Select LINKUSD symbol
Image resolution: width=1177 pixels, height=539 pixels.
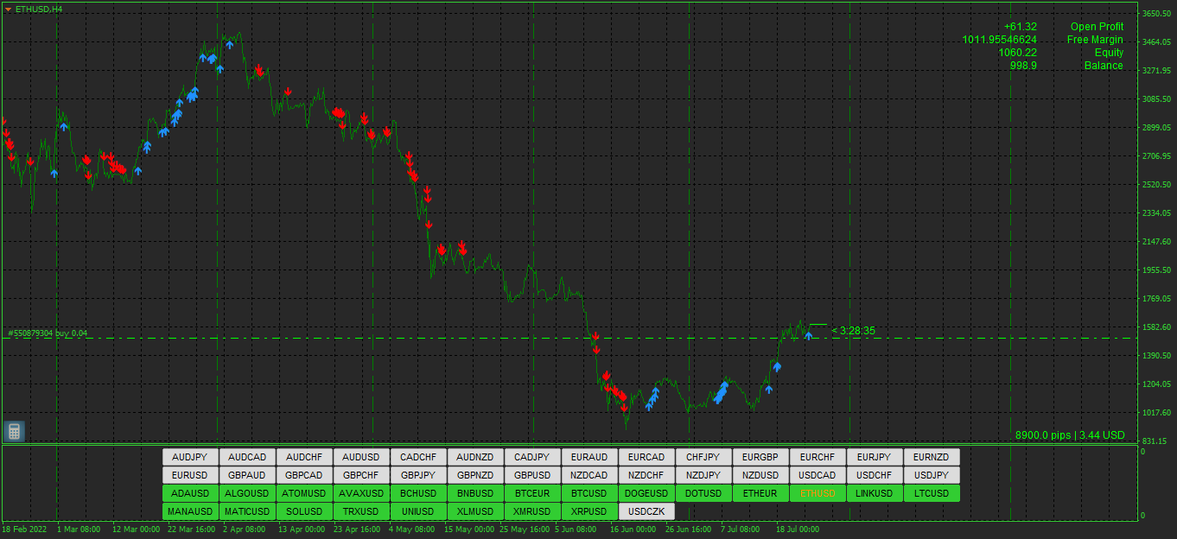(874, 493)
